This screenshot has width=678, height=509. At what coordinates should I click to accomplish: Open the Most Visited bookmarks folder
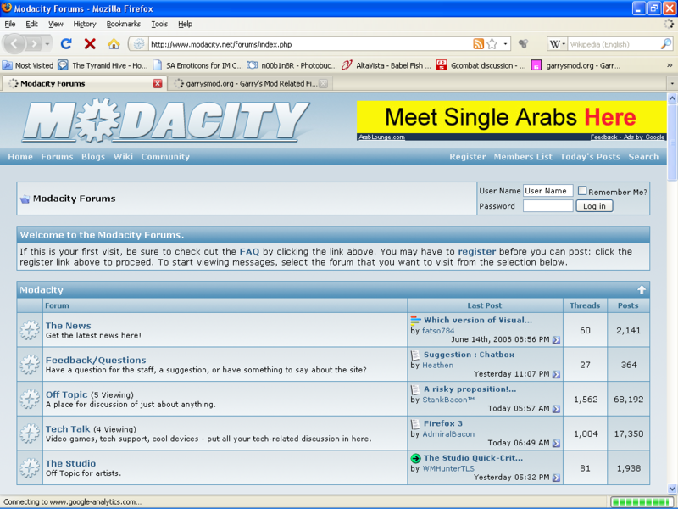[28, 66]
